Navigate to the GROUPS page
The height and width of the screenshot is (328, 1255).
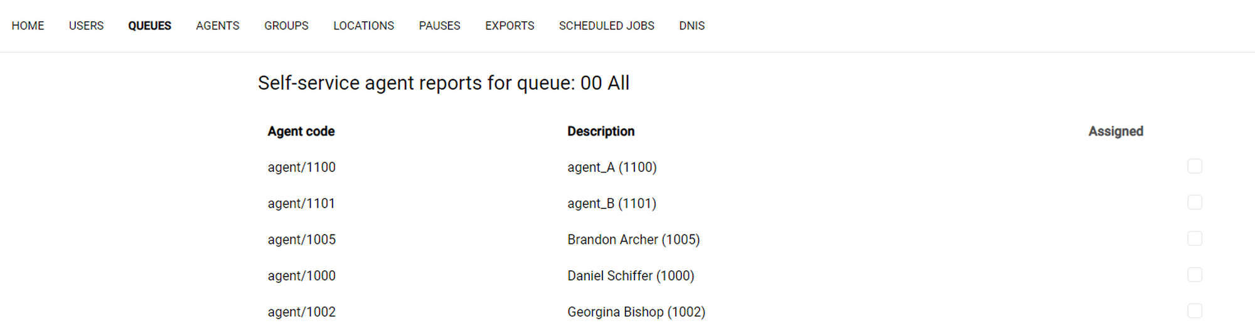(x=286, y=26)
